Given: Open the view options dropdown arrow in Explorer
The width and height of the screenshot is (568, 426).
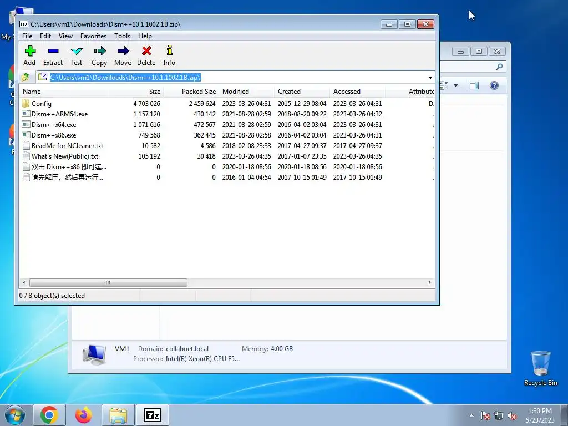Looking at the screenshot, I should (456, 85).
